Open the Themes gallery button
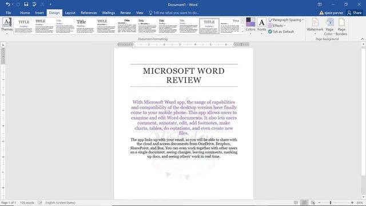 tap(7, 26)
